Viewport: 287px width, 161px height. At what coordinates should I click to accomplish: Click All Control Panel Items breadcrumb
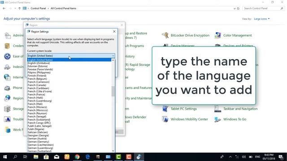[x=63, y=8]
